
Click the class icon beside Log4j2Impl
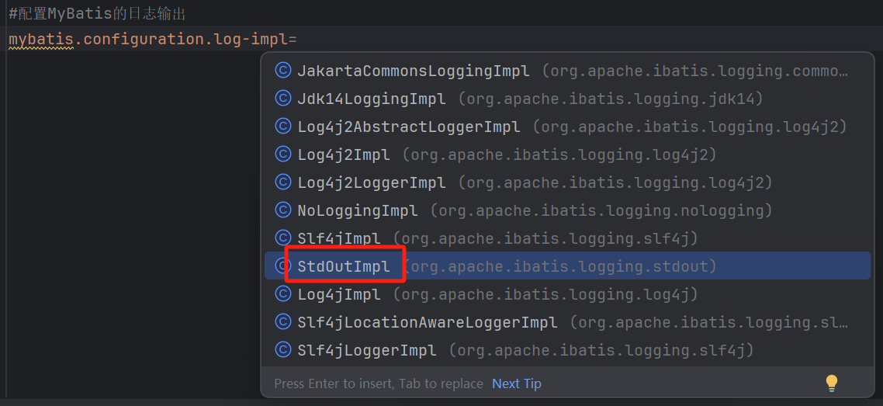pos(283,154)
